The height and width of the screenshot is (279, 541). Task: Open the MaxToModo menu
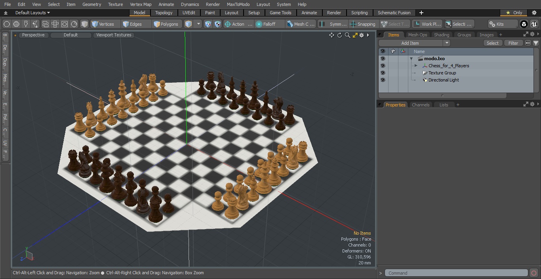238,4
